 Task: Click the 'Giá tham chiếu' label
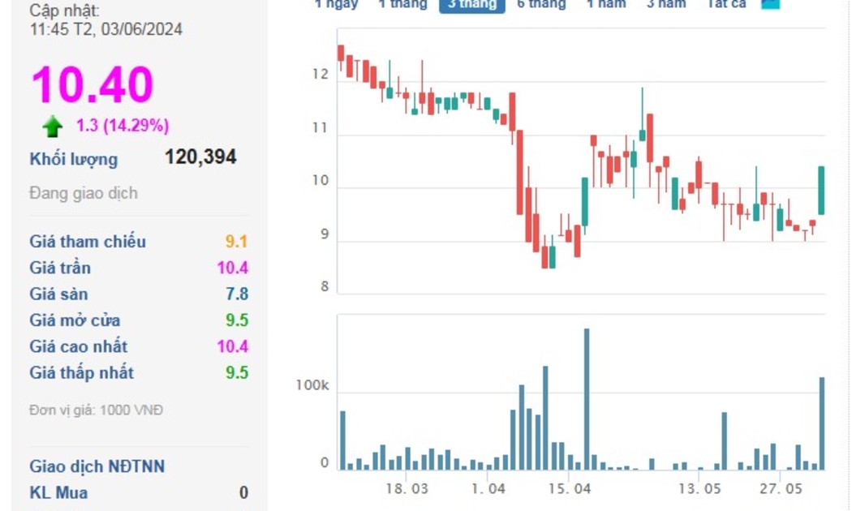[88, 241]
